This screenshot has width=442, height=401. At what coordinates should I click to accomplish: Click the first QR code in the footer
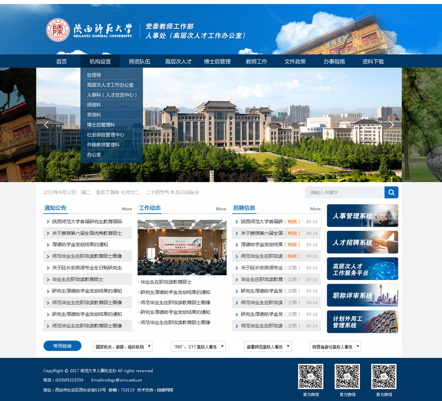coord(310,376)
